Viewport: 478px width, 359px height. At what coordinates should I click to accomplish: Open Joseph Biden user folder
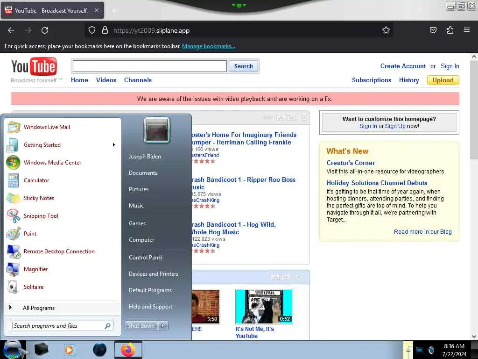tap(145, 157)
